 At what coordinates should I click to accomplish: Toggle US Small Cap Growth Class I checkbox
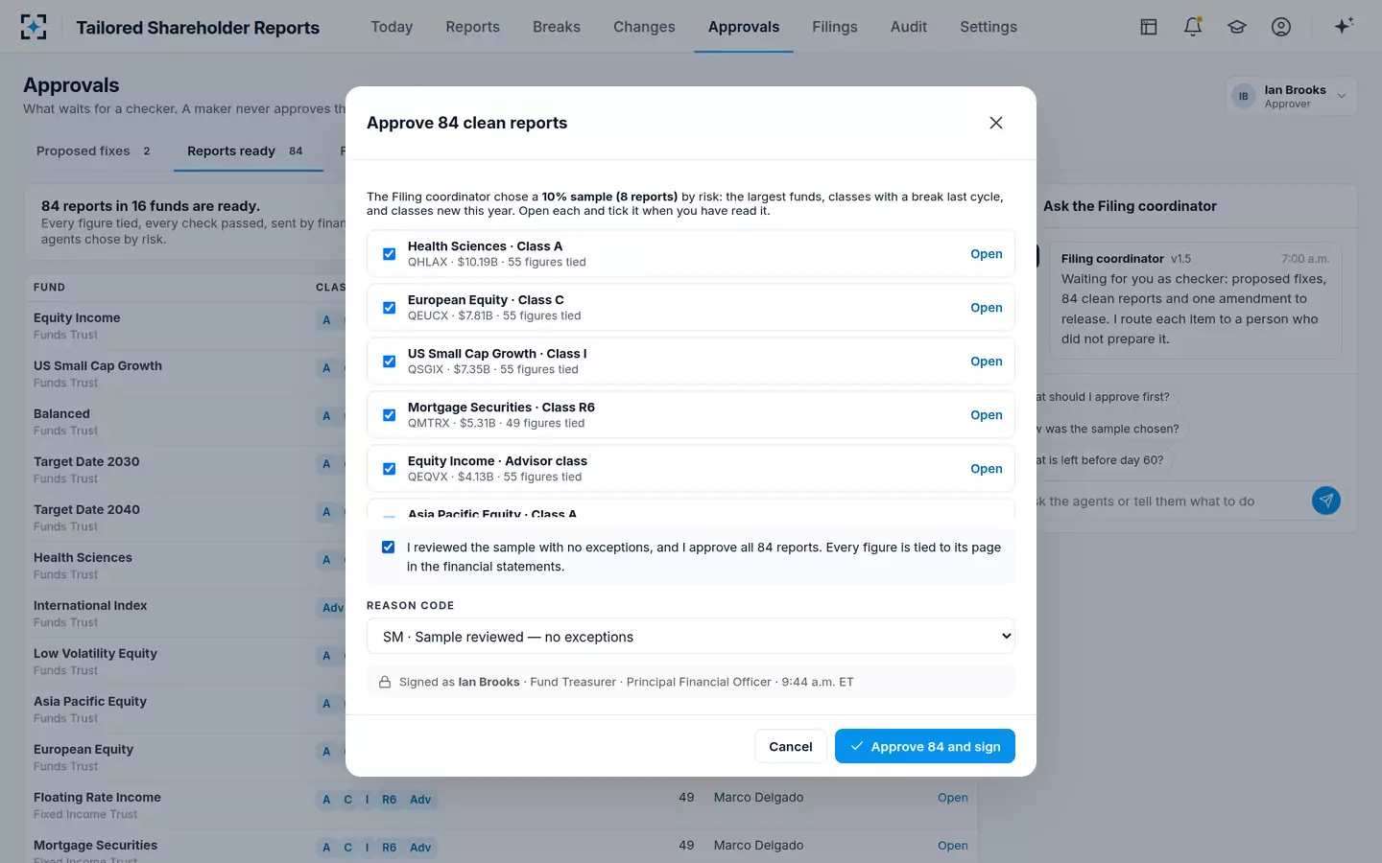coord(389,362)
